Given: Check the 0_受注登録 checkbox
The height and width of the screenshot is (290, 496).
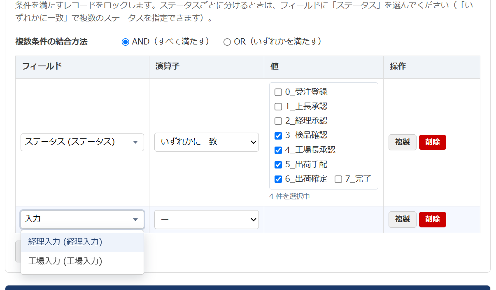Looking at the screenshot, I should coord(278,92).
